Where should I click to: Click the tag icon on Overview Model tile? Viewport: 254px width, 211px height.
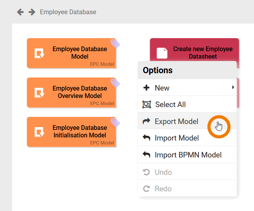coord(115,83)
